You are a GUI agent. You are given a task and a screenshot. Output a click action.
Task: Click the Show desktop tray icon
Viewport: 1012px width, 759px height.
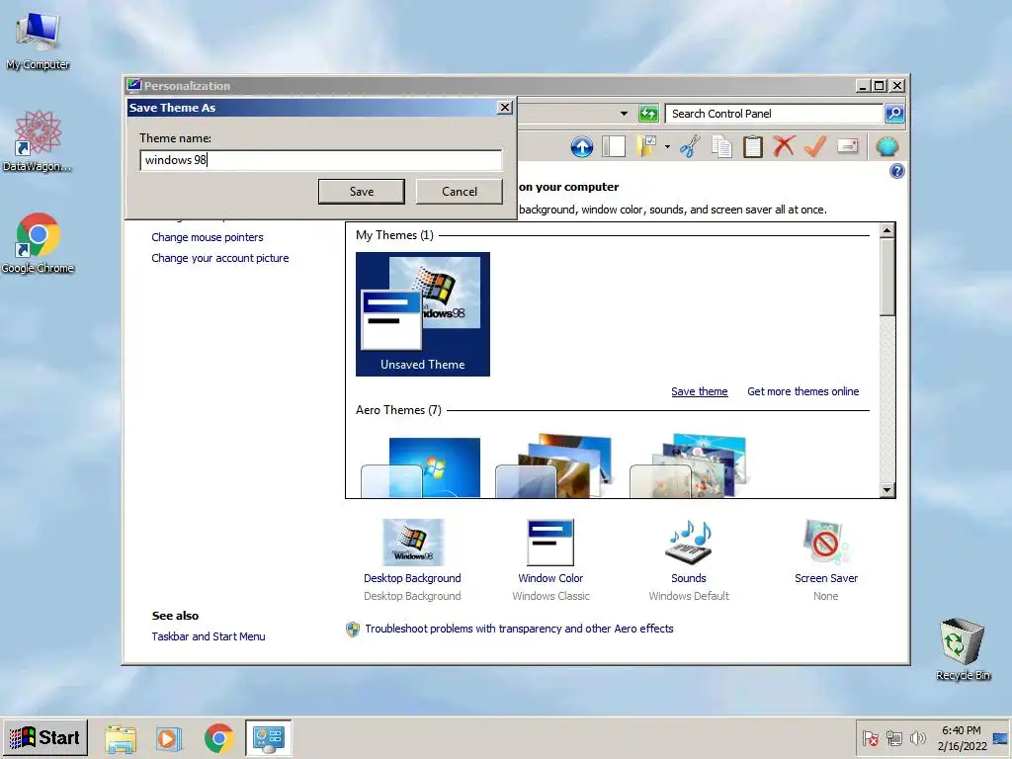click(x=1001, y=738)
